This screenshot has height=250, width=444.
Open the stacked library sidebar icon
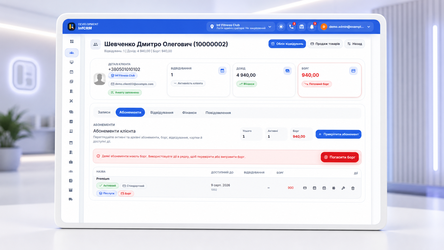[71, 82]
